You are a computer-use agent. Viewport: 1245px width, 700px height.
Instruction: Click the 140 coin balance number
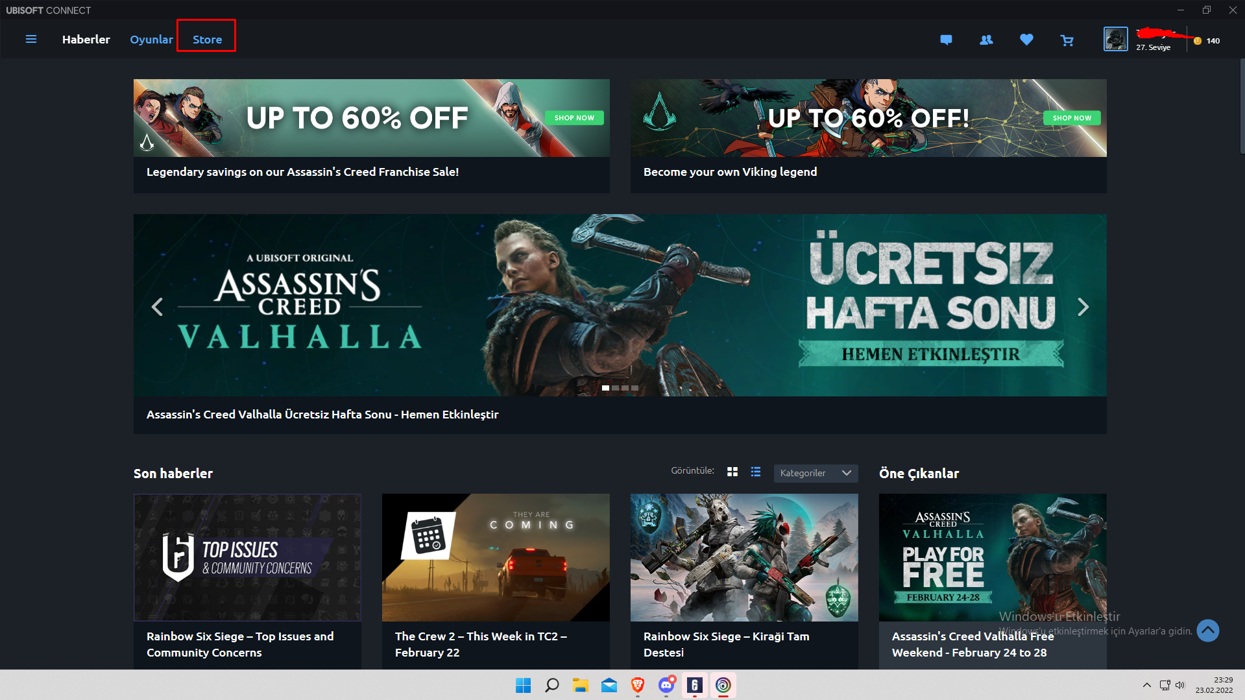point(1213,41)
